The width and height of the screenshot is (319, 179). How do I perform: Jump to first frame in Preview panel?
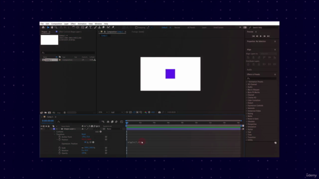pos(253,36)
